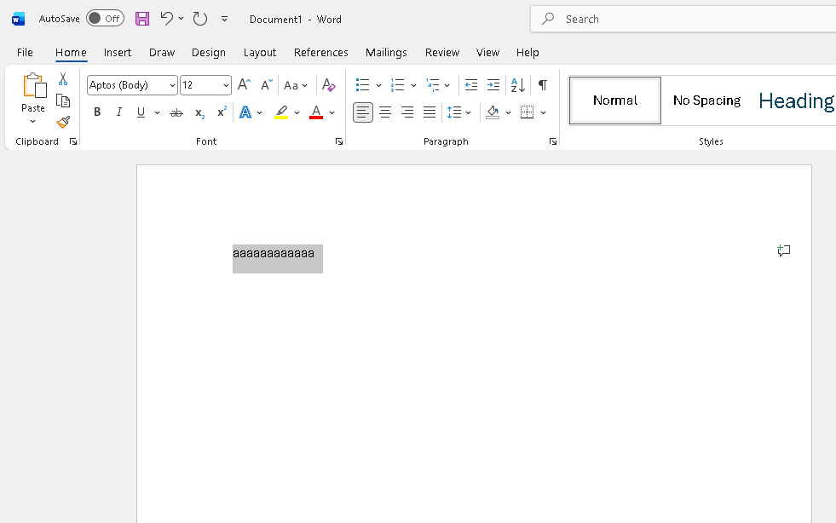Apply yellow highlight color
Viewport: 836px width, 523px height.
point(281,112)
